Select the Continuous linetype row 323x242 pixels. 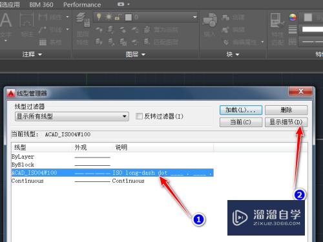click(112, 181)
